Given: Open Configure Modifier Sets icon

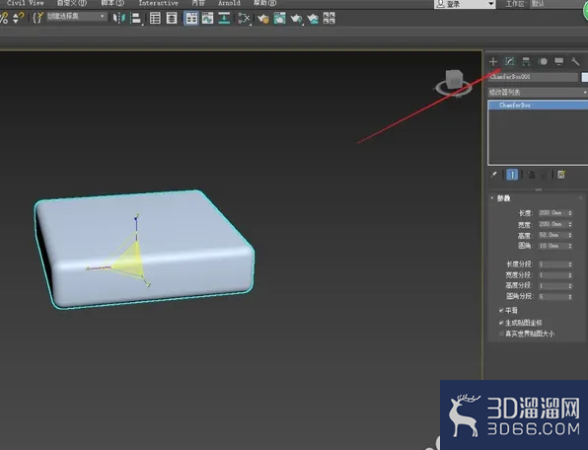Looking at the screenshot, I should click(561, 175).
